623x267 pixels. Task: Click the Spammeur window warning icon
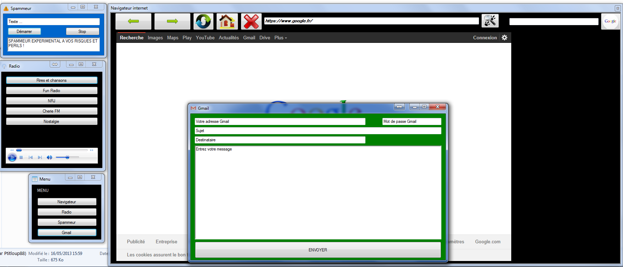(x=6, y=8)
